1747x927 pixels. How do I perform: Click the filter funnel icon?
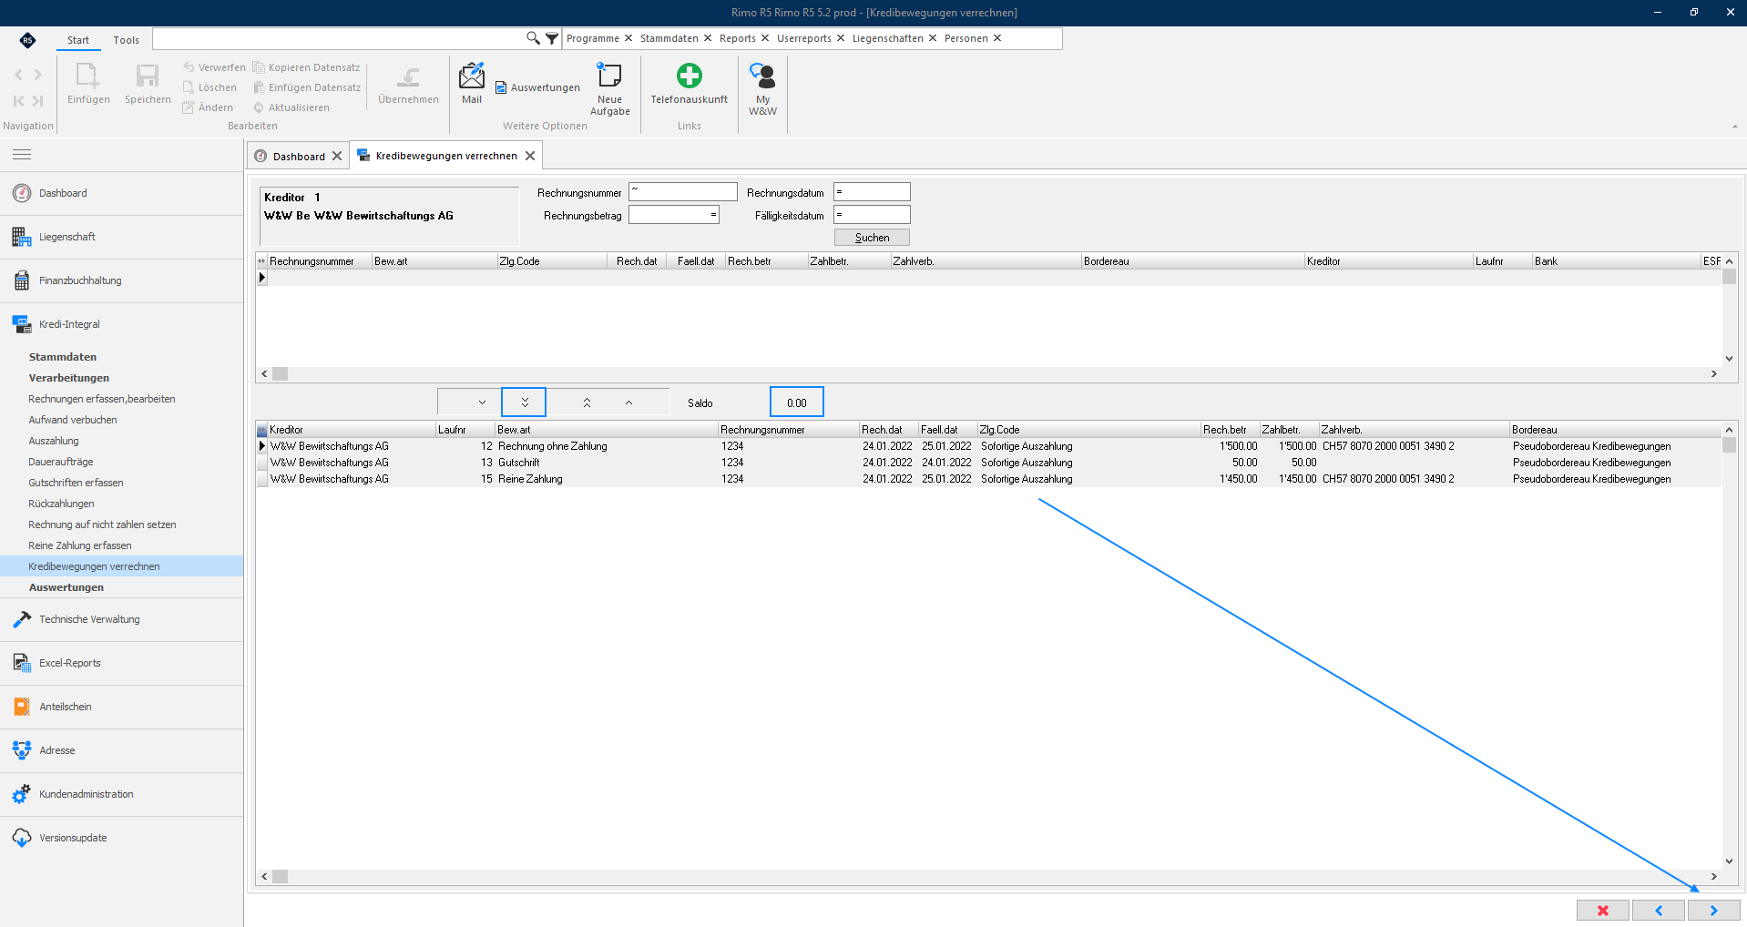pyautogui.click(x=552, y=38)
